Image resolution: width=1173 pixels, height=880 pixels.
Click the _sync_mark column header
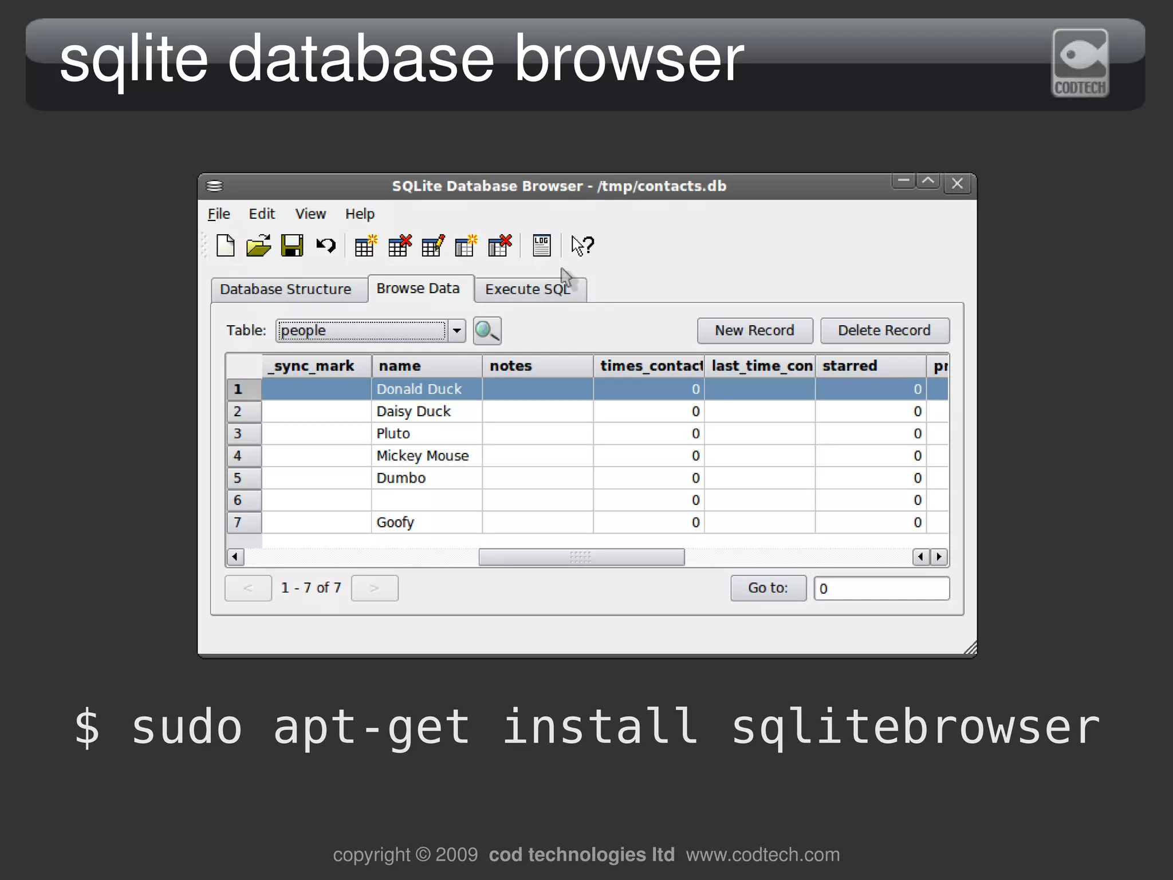click(x=317, y=366)
